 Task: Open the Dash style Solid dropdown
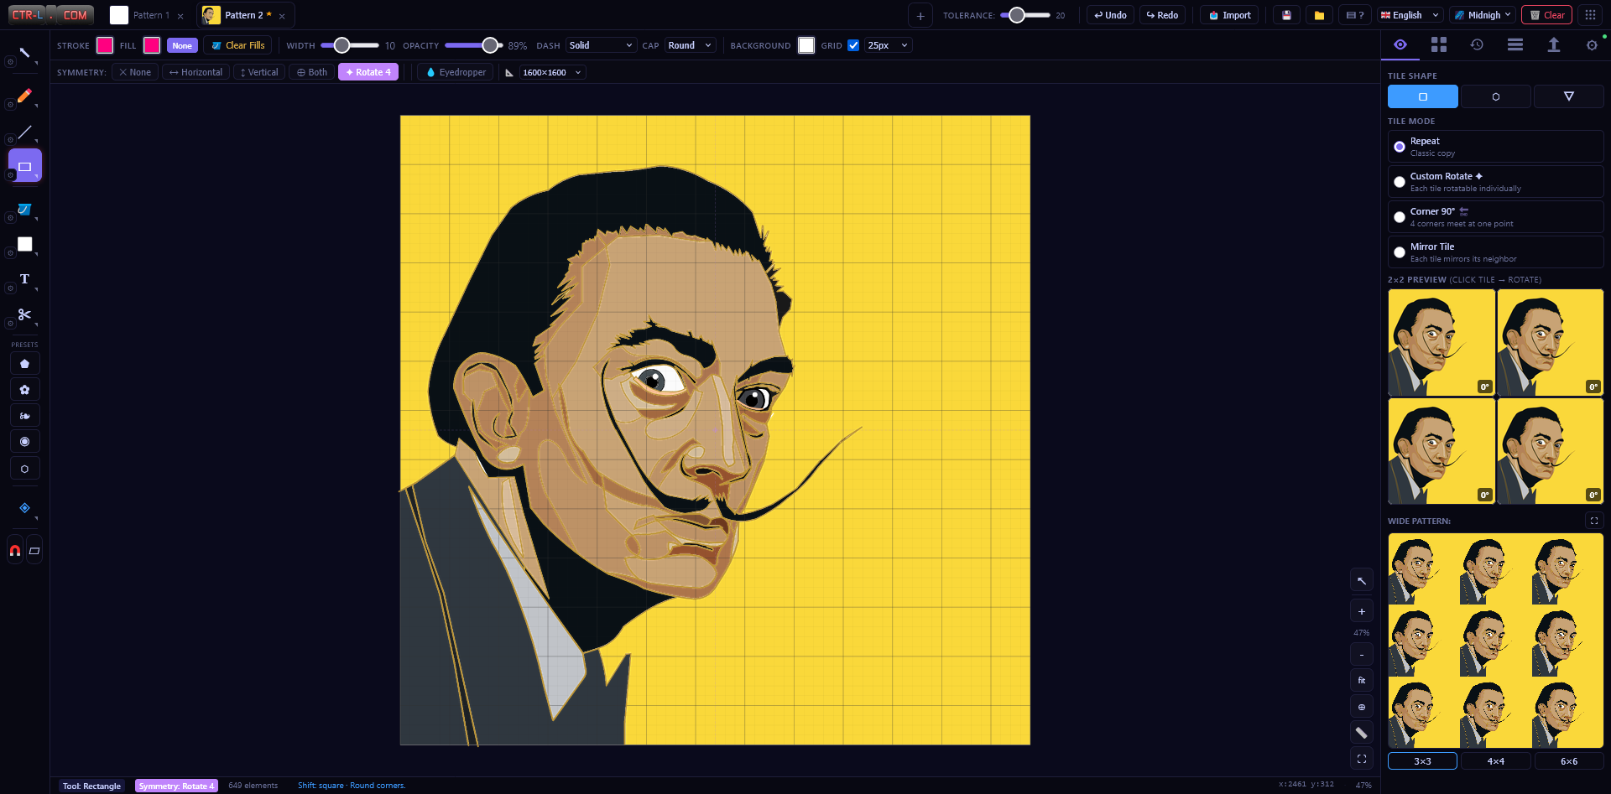[601, 45]
